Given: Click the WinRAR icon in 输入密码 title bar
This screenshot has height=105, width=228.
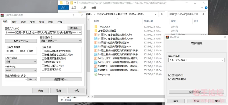Looking at the screenshot, I should (x=167, y=37).
